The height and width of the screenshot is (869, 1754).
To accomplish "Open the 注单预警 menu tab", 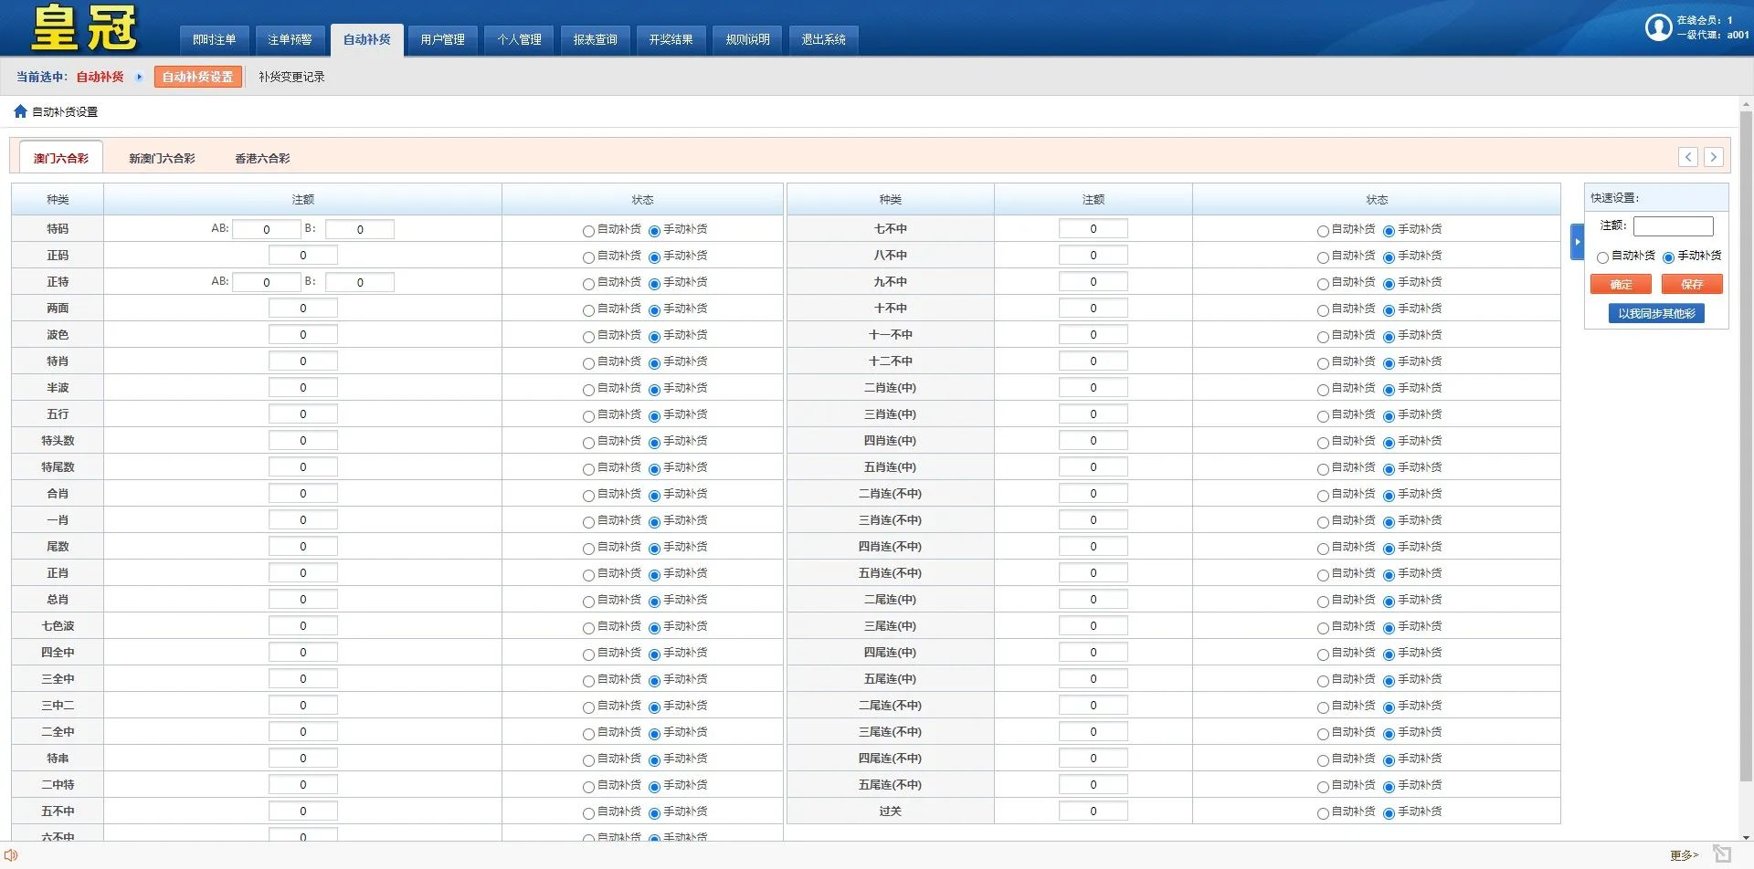I will click(290, 39).
